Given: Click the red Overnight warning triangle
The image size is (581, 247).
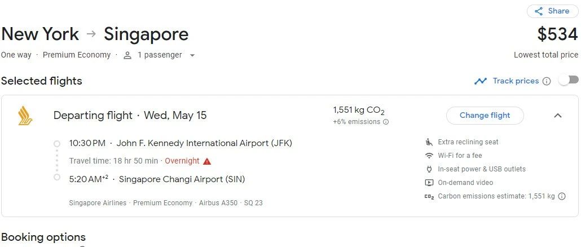Looking at the screenshot, I should [207, 161].
